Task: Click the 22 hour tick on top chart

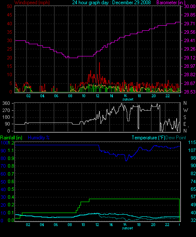Action: pos(167,96)
